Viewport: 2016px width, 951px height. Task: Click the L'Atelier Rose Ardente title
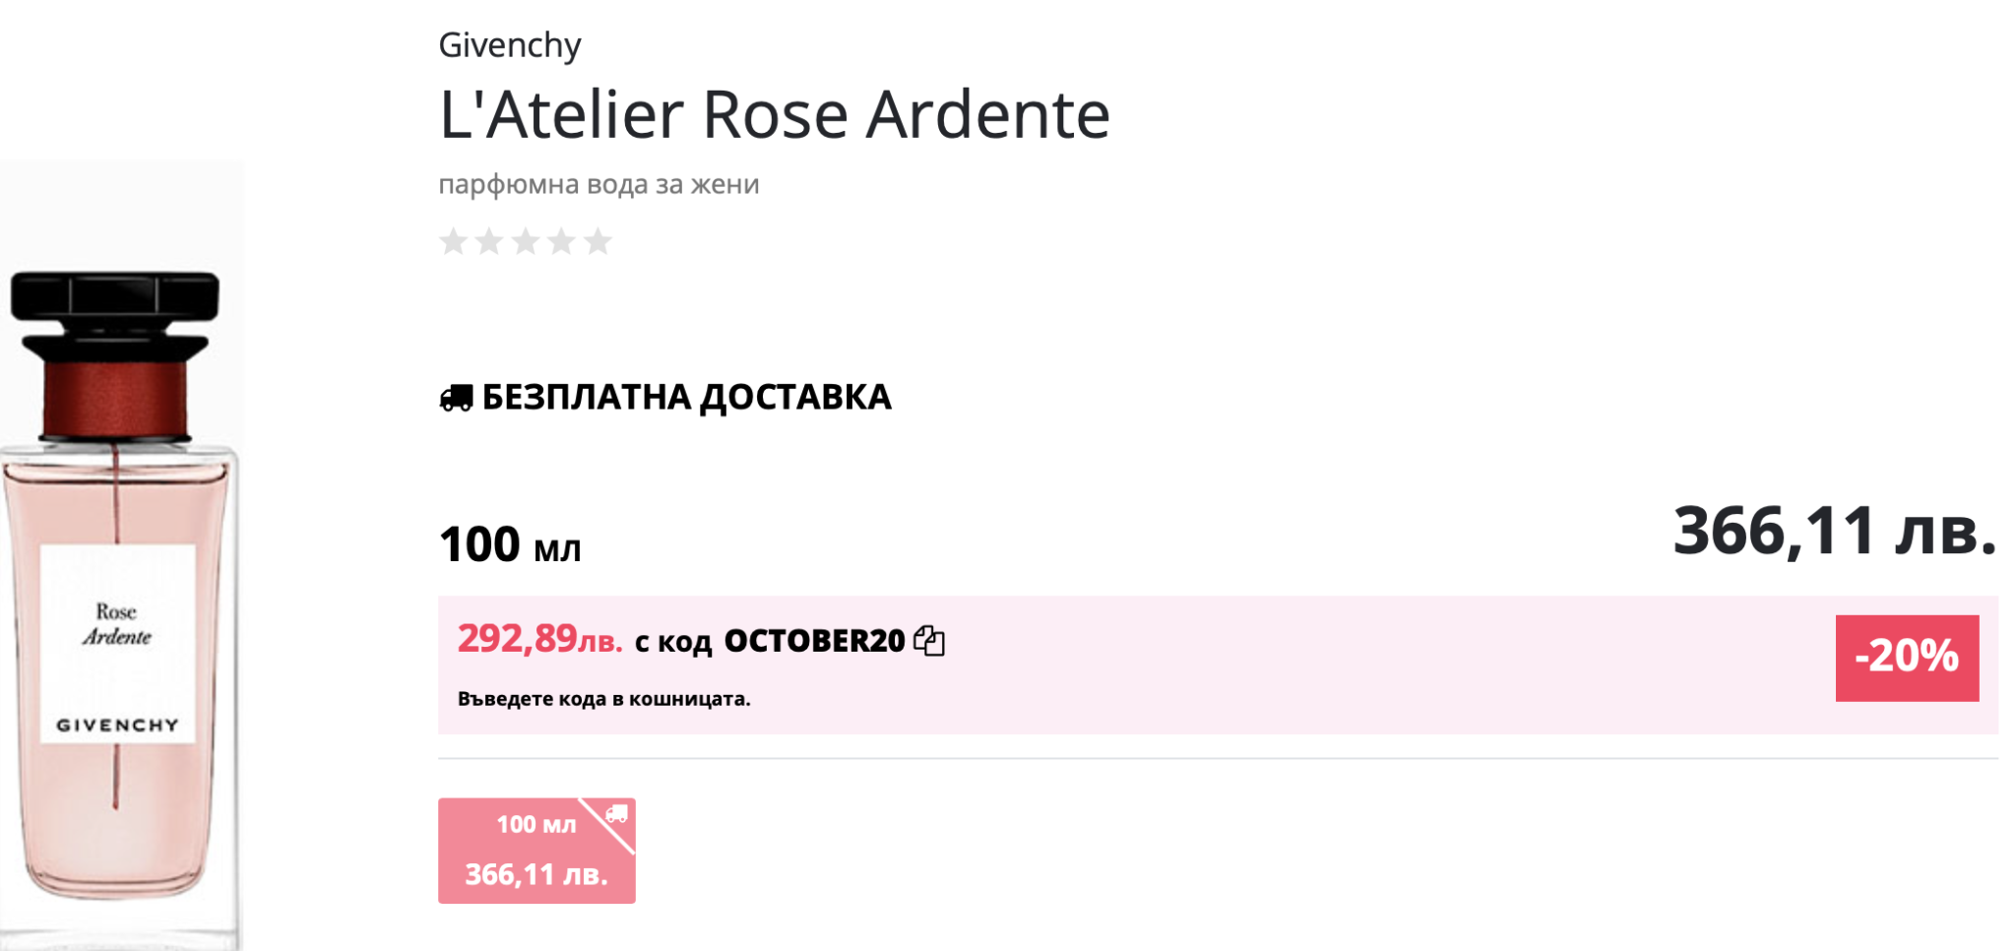tap(774, 114)
